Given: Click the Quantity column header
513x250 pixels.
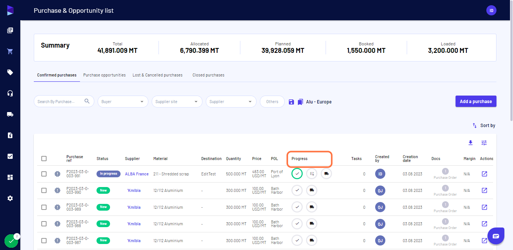Looking at the screenshot, I should (x=234, y=159).
